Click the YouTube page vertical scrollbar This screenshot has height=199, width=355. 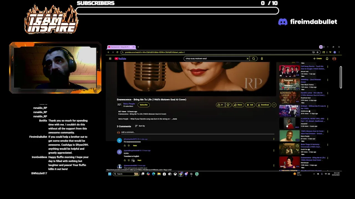point(341,77)
